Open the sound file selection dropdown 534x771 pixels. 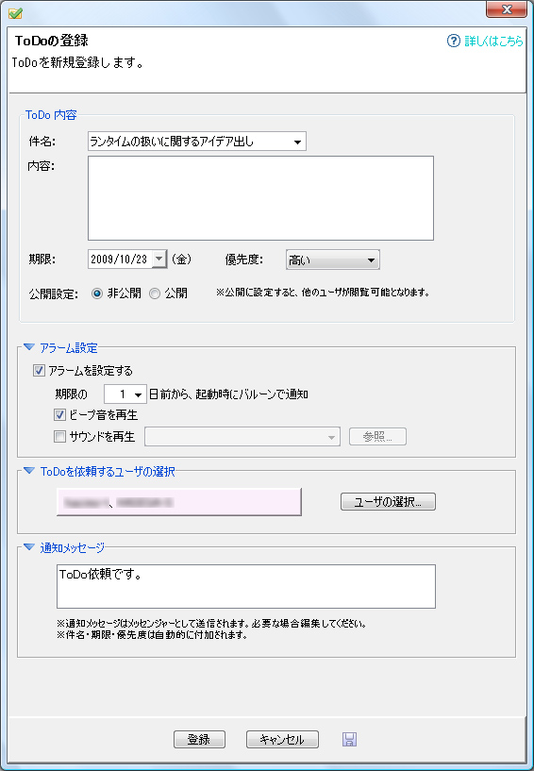(332, 437)
